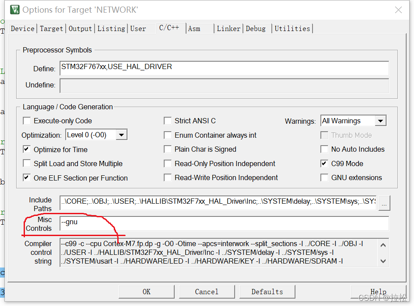Toggle One ELF Section per Function
Viewport: 414px width, 306px height.
pyautogui.click(x=27, y=178)
